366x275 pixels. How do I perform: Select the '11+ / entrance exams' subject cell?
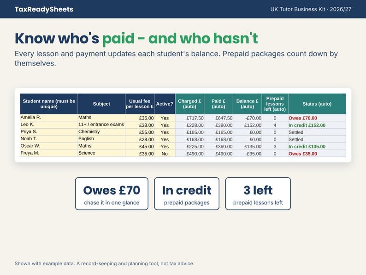[101, 125]
